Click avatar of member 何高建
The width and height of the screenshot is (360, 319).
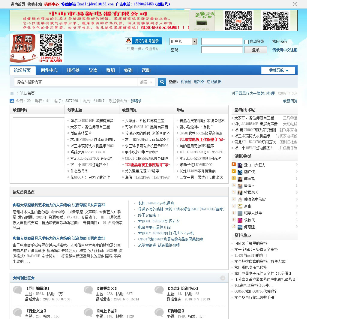point(240,227)
